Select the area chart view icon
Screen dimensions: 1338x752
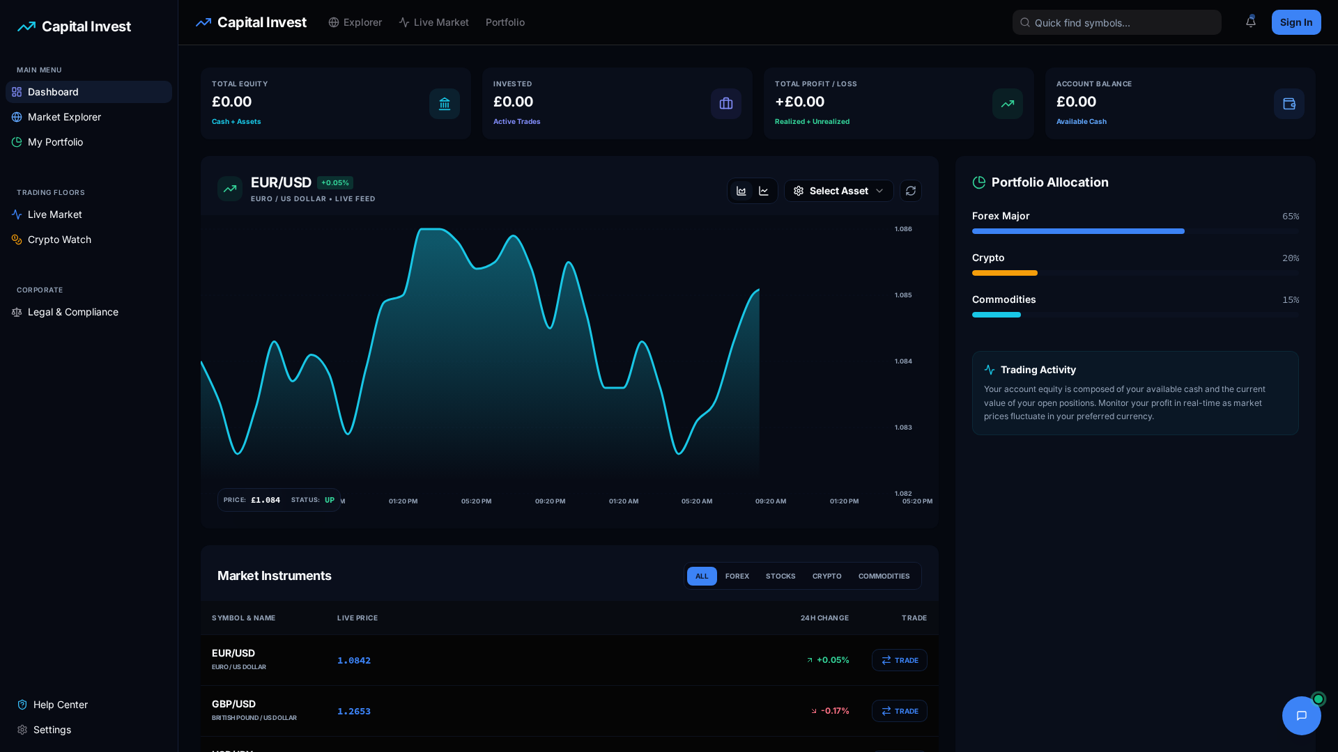pyautogui.click(x=741, y=191)
